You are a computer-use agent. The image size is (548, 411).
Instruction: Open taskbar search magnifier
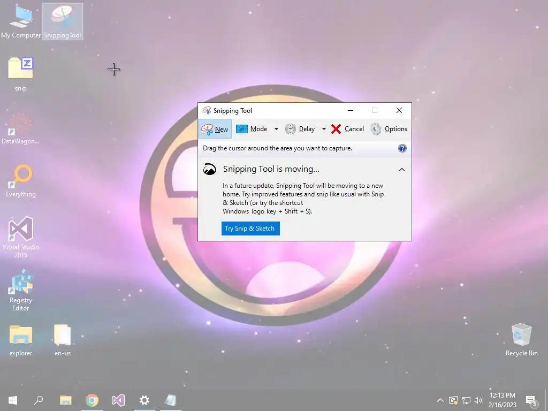click(39, 400)
